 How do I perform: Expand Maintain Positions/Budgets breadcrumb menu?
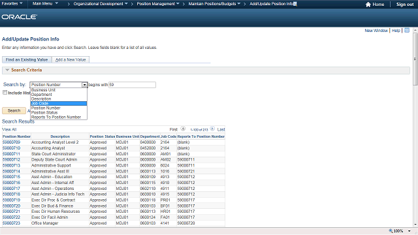(214, 4)
